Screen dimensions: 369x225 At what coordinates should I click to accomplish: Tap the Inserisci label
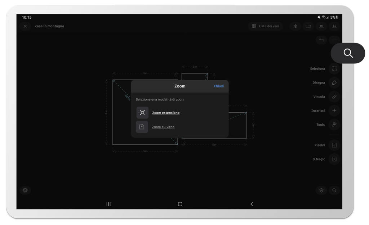tap(318, 111)
